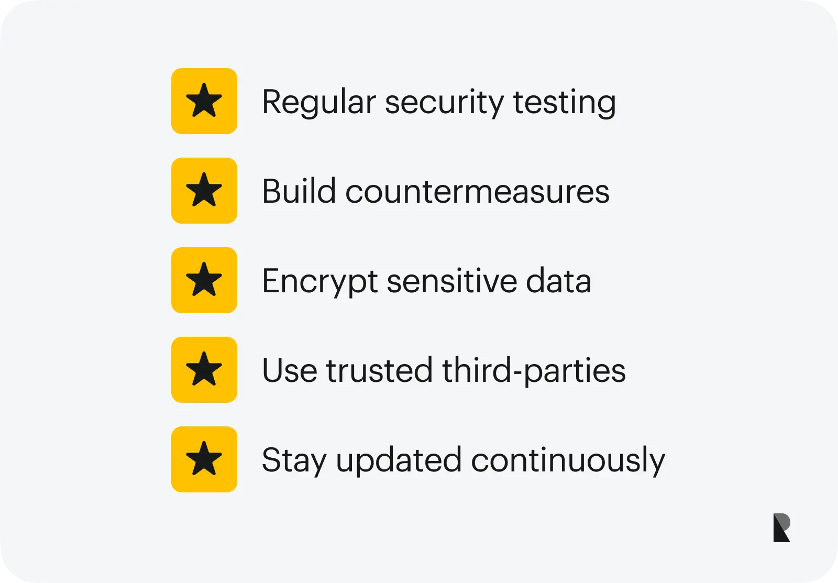Click the star icon beside Regular security testing
Screen dimensions: 838x583
(204, 101)
